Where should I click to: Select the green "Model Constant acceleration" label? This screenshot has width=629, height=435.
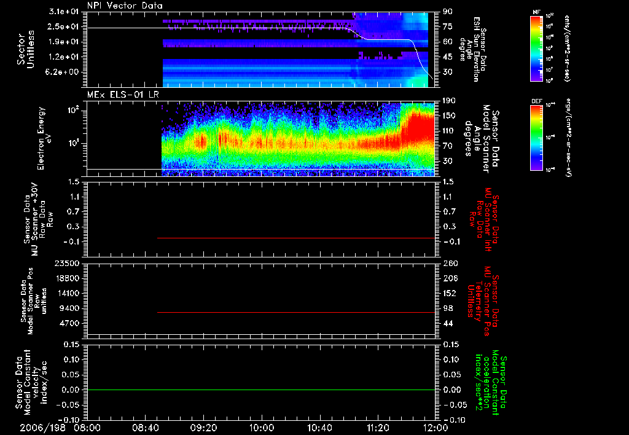[491, 382]
